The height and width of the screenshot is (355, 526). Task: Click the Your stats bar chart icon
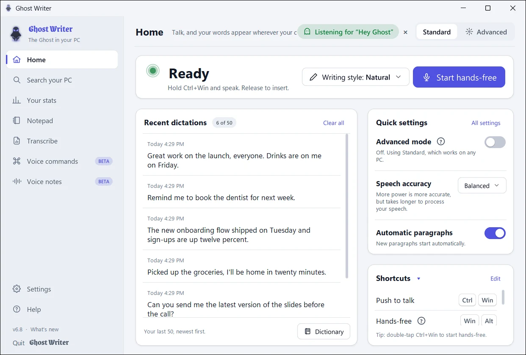pyautogui.click(x=17, y=100)
